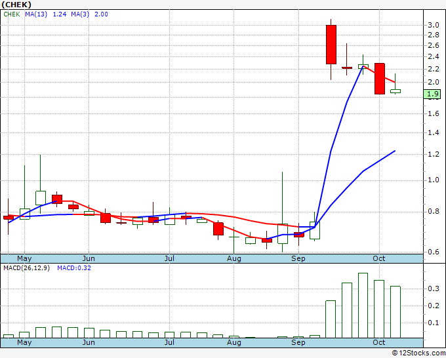Click the 0.3 MACD axis label
This screenshot has height=358, width=446.
pos(433,288)
